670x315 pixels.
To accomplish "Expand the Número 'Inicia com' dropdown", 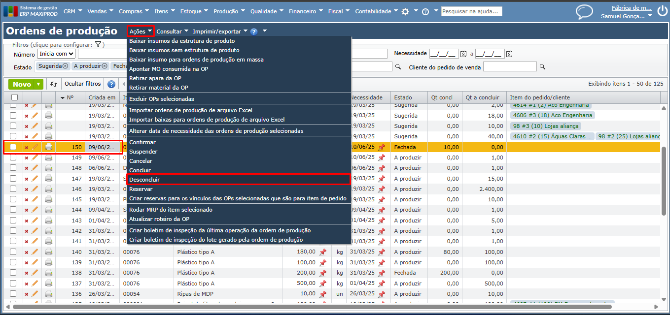I will (56, 54).
